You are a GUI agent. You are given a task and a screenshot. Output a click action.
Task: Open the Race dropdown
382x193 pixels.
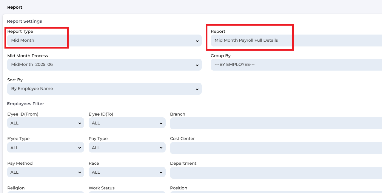(x=127, y=172)
